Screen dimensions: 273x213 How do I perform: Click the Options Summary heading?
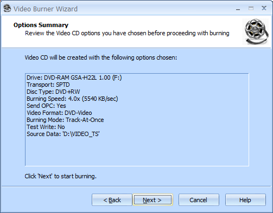point(41,25)
